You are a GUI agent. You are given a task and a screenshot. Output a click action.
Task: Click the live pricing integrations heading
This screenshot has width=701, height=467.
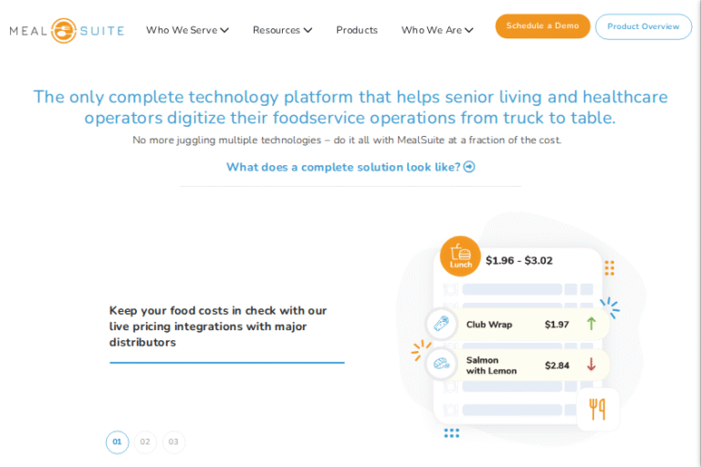(218, 327)
